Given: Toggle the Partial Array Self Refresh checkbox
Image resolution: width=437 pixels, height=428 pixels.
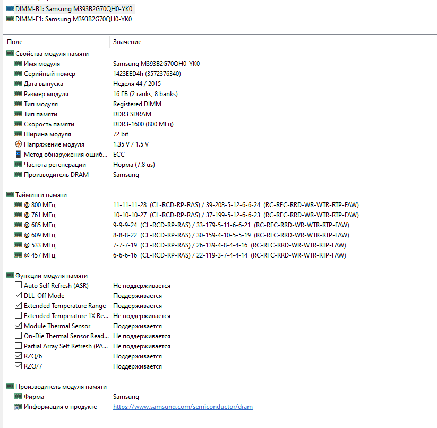Looking at the screenshot, I should (18, 346).
